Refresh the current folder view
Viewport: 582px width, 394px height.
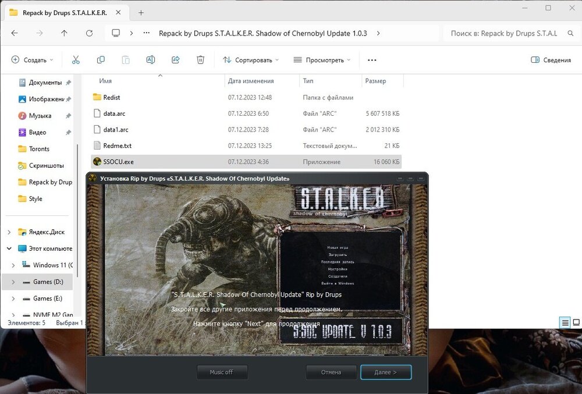[89, 33]
